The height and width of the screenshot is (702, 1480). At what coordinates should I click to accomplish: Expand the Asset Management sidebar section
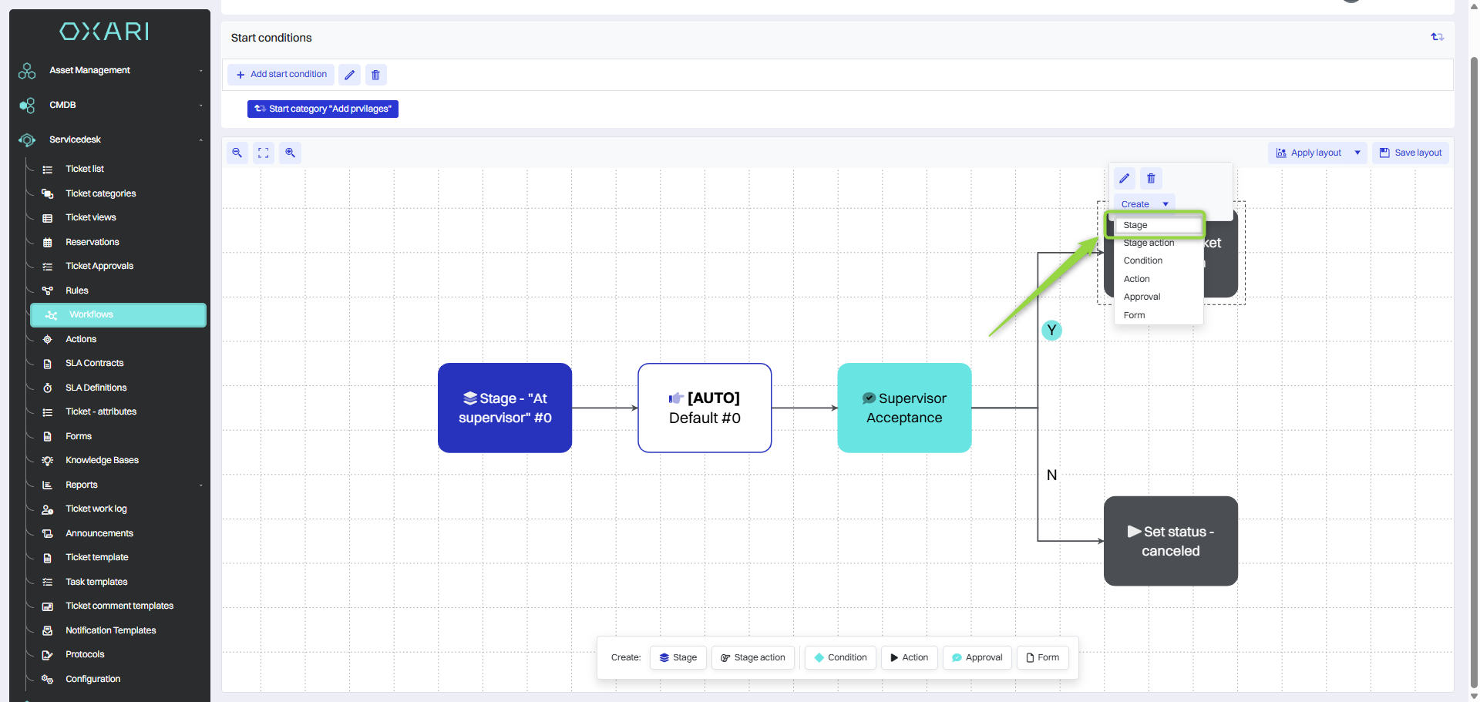coord(109,70)
